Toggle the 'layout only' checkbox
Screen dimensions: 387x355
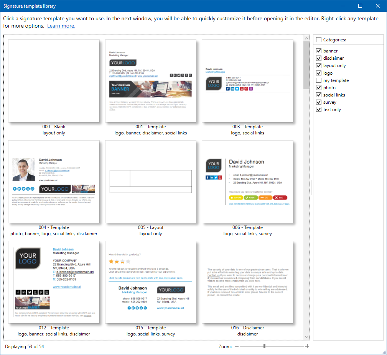coord(319,65)
